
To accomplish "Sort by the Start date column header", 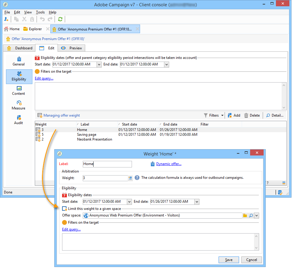I will (x=138, y=124).
